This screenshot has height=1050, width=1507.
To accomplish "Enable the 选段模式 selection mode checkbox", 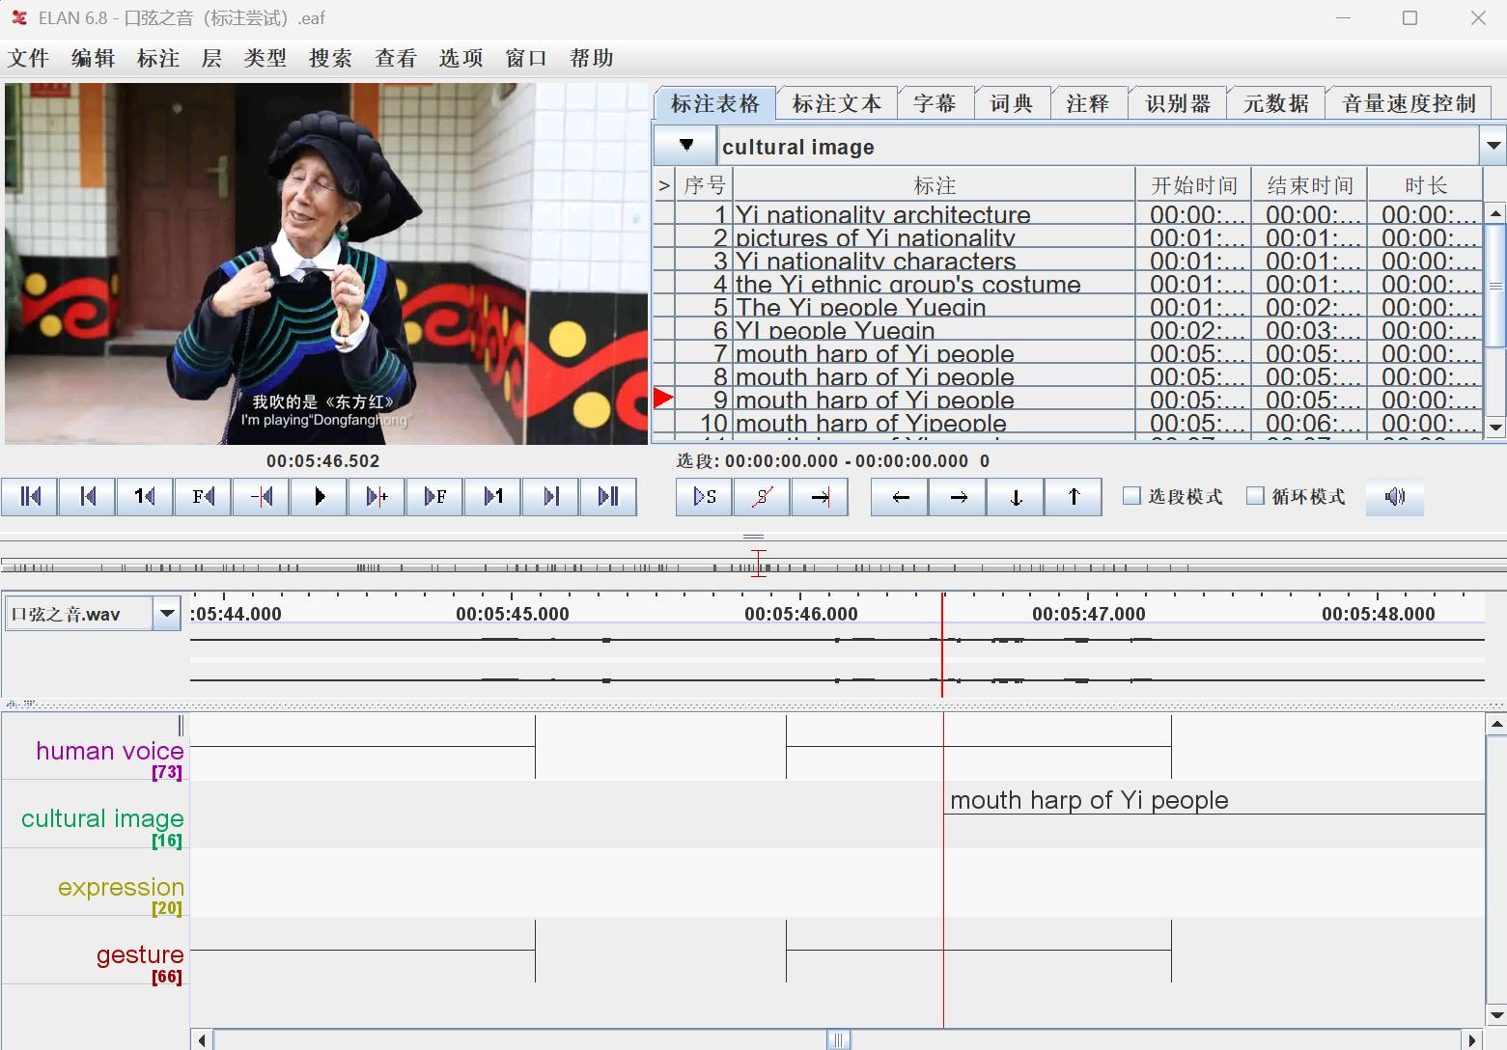I will 1132,496.
